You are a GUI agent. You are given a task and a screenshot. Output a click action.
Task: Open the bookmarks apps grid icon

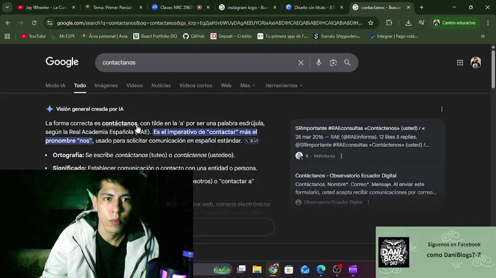click(7, 36)
